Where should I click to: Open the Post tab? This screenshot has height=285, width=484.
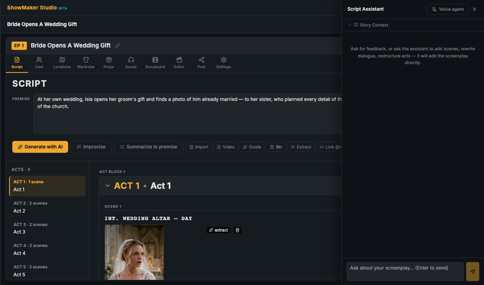click(202, 63)
